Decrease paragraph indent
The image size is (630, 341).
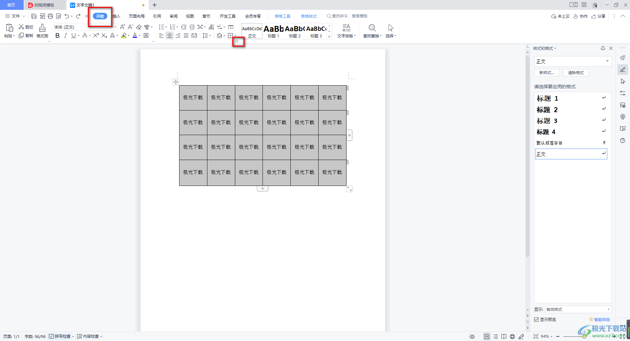(184, 27)
